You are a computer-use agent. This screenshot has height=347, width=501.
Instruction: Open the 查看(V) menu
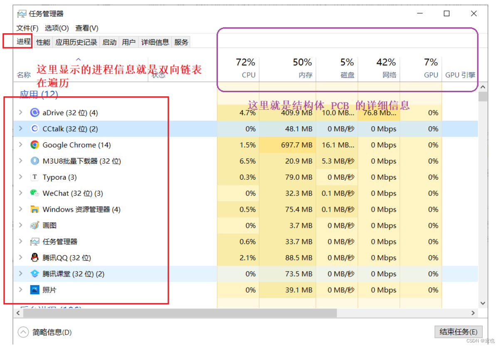tap(87, 28)
